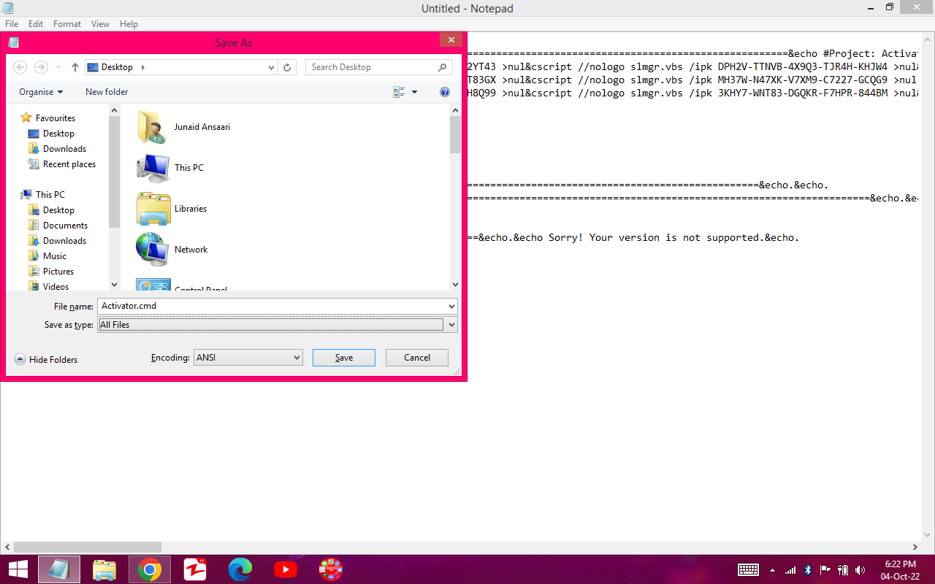Open Notepad File menu
Screen dimensions: 935x584
(x=12, y=24)
